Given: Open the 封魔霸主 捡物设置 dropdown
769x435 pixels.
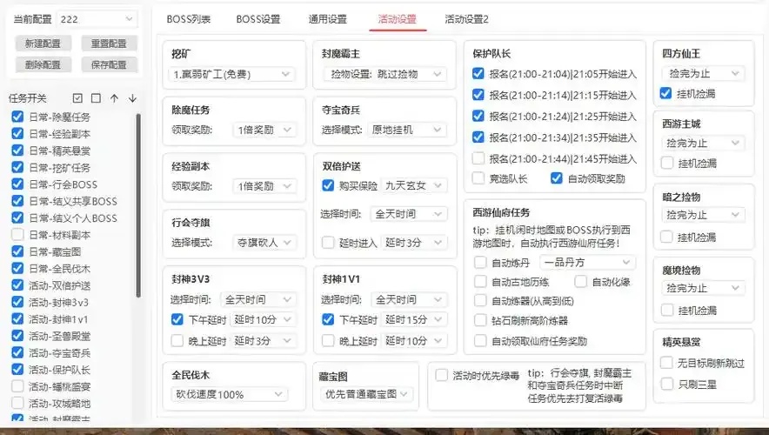Looking at the screenshot, I should click(x=385, y=74).
